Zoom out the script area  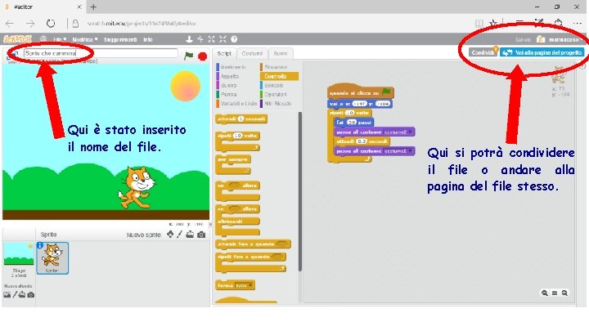tap(544, 293)
